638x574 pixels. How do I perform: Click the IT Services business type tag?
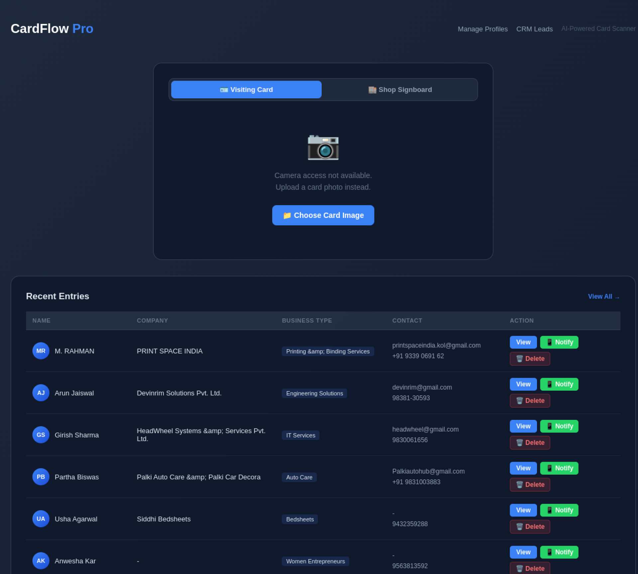300,435
